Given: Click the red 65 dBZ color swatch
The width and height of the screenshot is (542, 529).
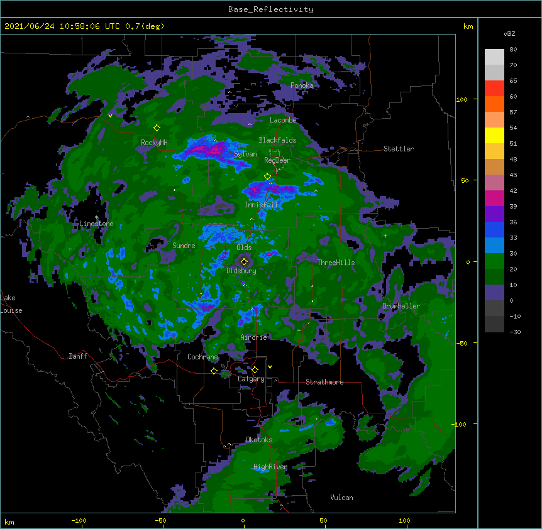Looking at the screenshot, I should point(494,88).
